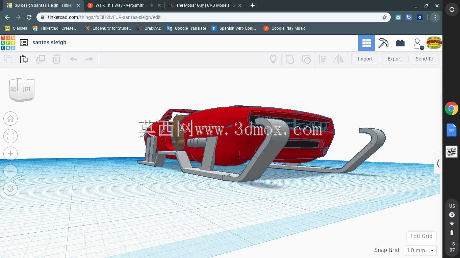460x258 pixels.
Task: Click the Tinkercad logo
Action: (8, 43)
